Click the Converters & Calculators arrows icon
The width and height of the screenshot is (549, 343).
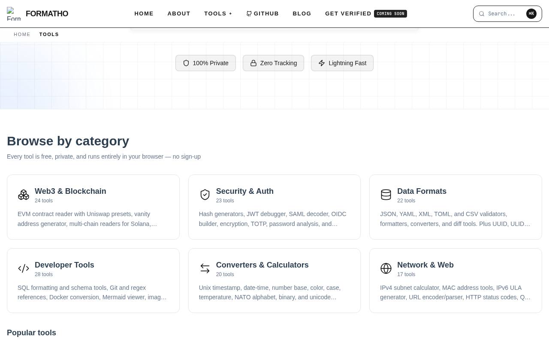[x=205, y=268]
